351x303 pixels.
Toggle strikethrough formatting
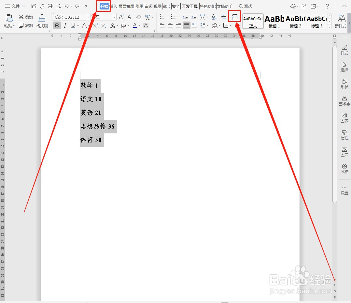(x=84, y=25)
